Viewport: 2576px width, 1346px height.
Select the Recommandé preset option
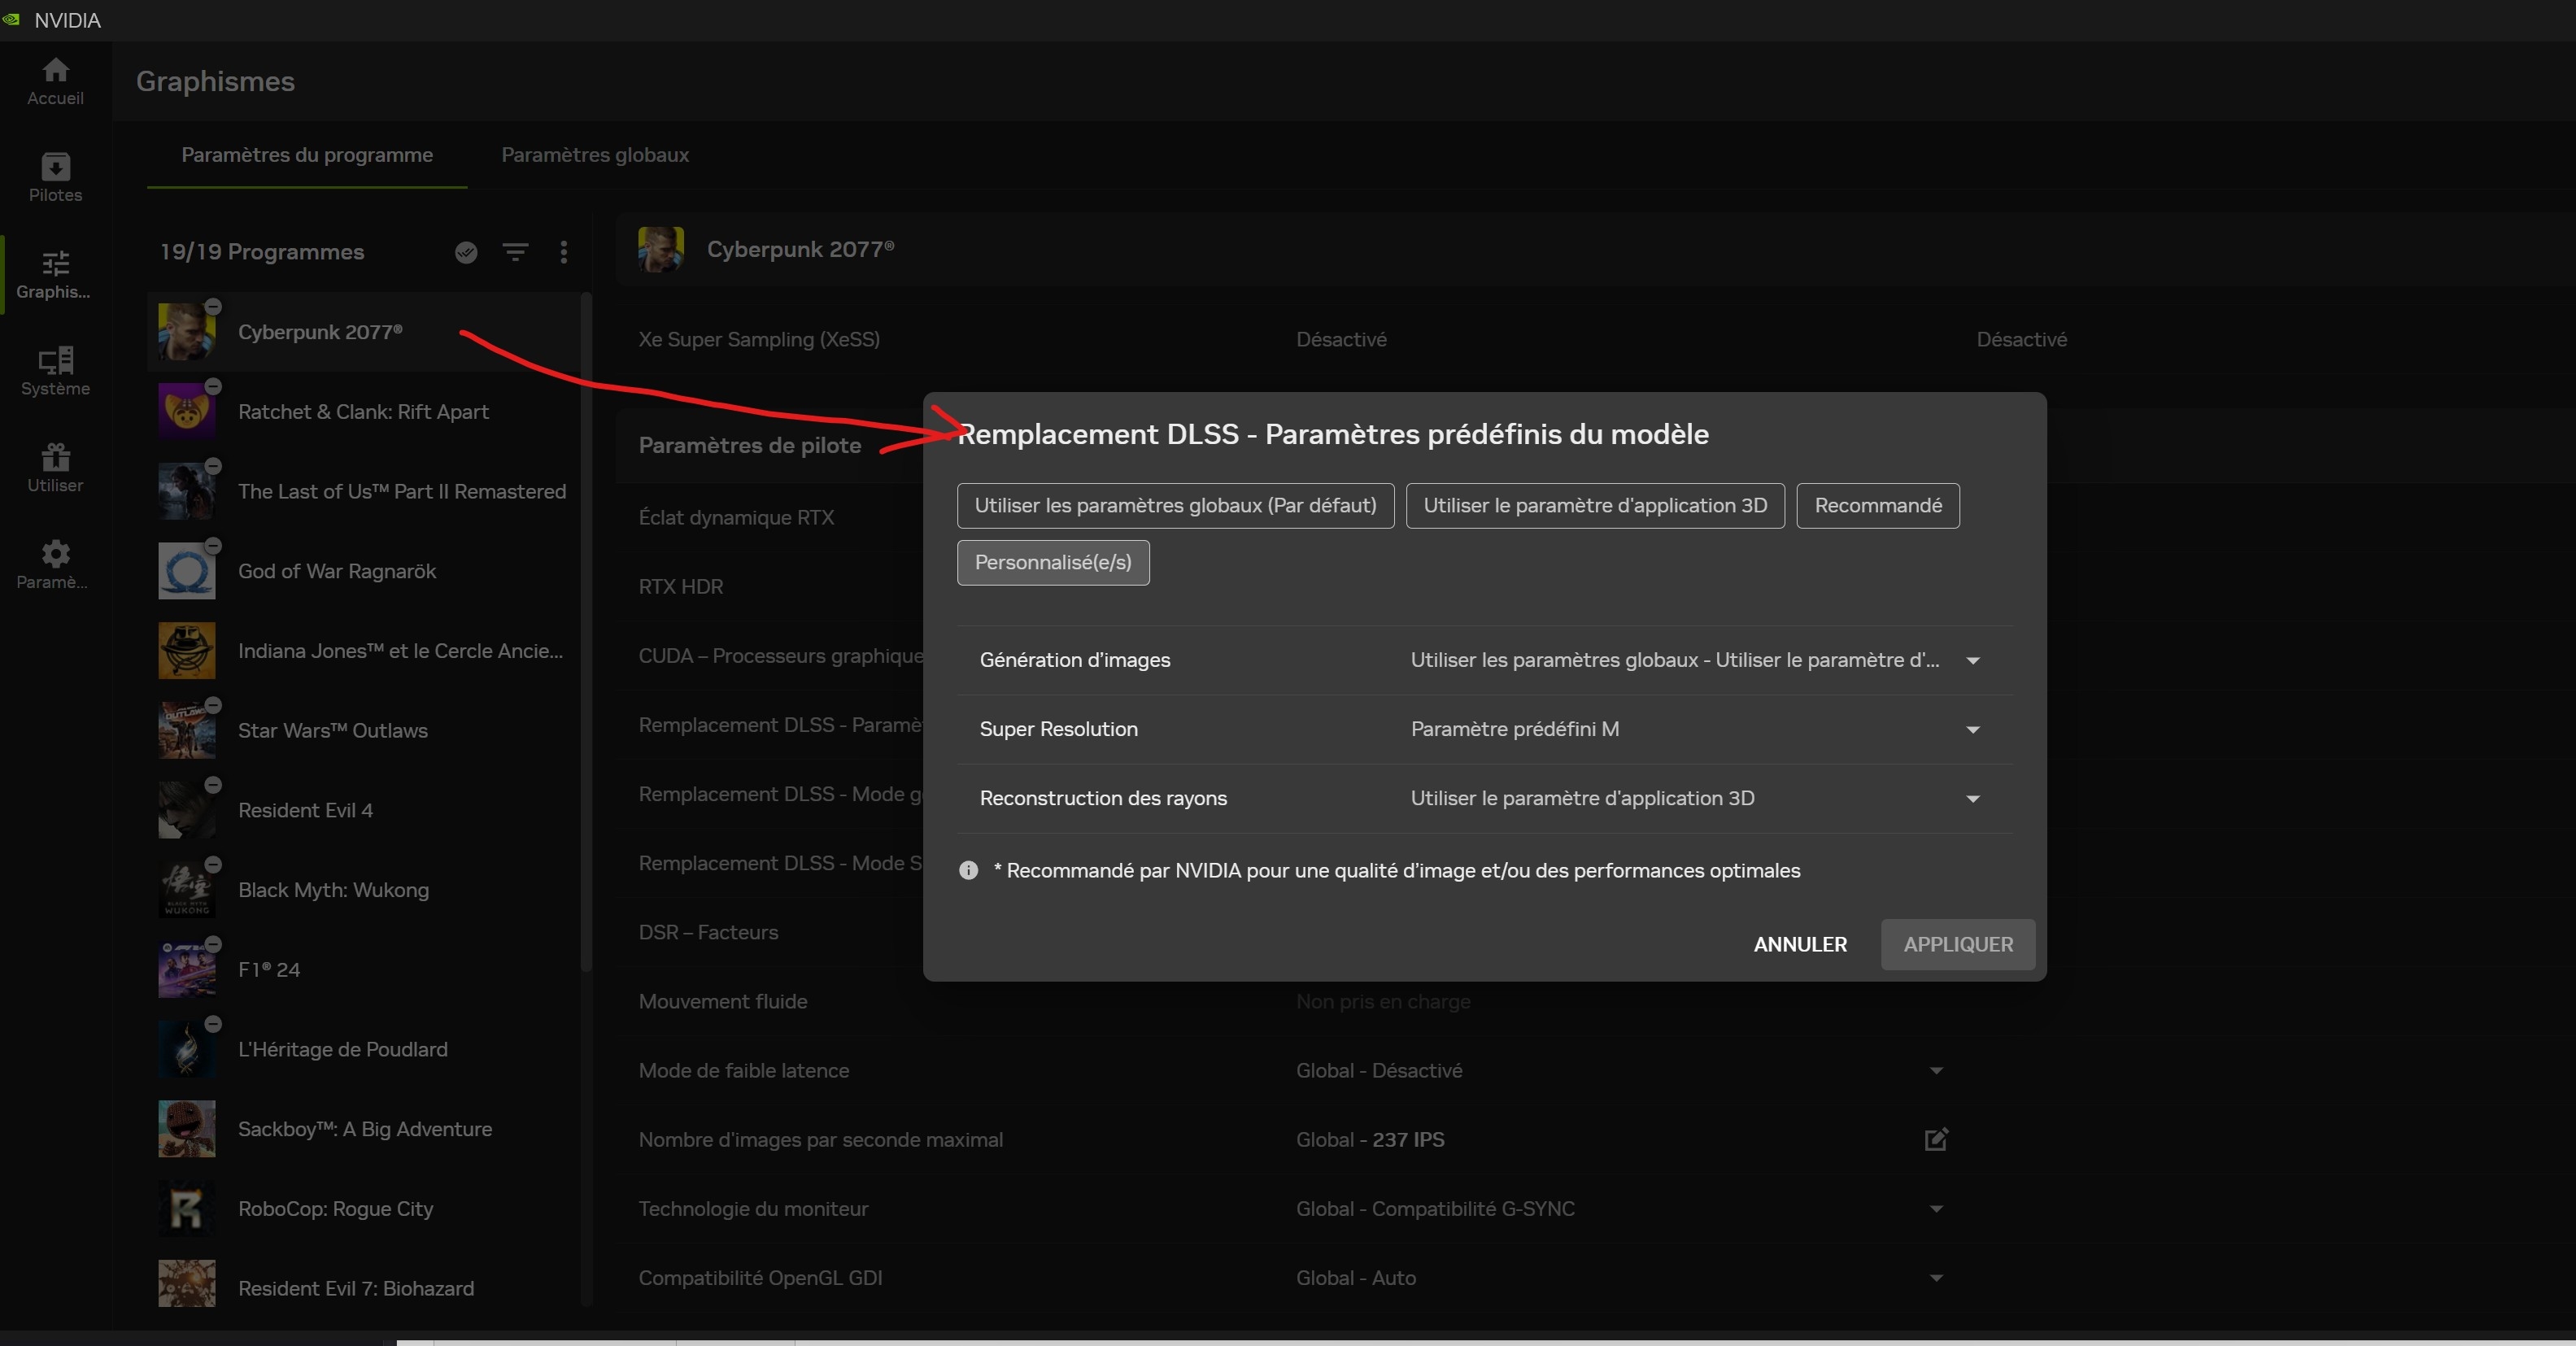tap(1877, 505)
